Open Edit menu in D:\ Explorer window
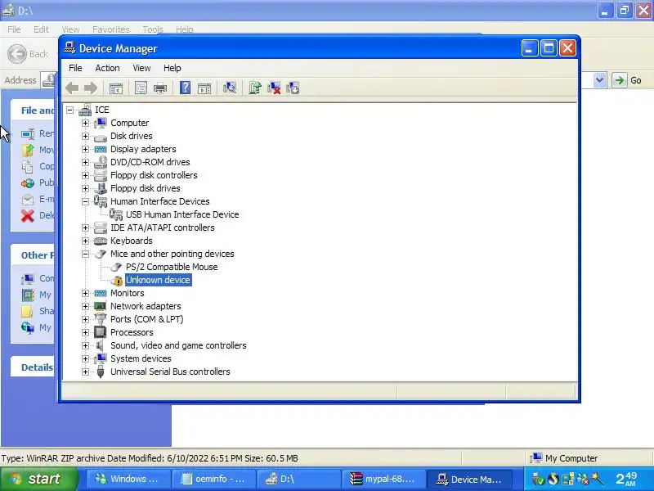The image size is (654, 491). (41, 29)
